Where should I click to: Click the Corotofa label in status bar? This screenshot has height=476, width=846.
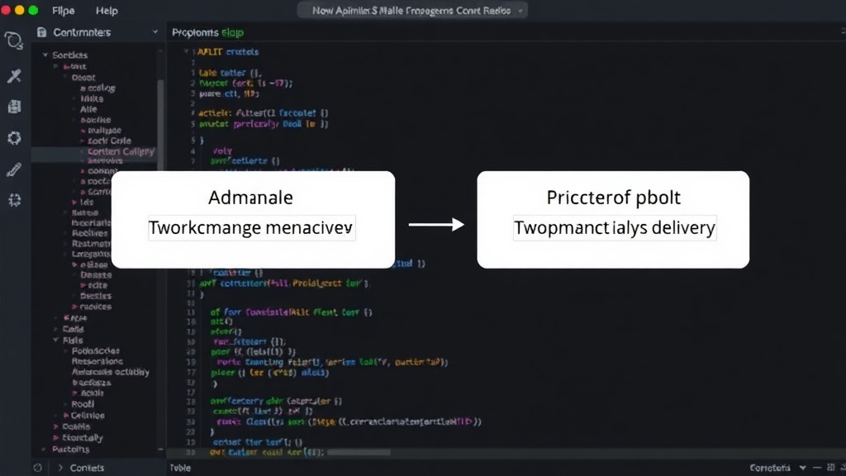(x=770, y=468)
